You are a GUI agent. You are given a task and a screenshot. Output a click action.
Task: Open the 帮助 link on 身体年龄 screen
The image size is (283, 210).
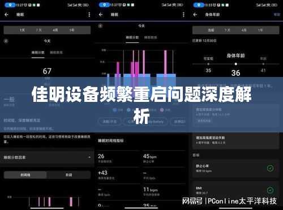[277, 15]
